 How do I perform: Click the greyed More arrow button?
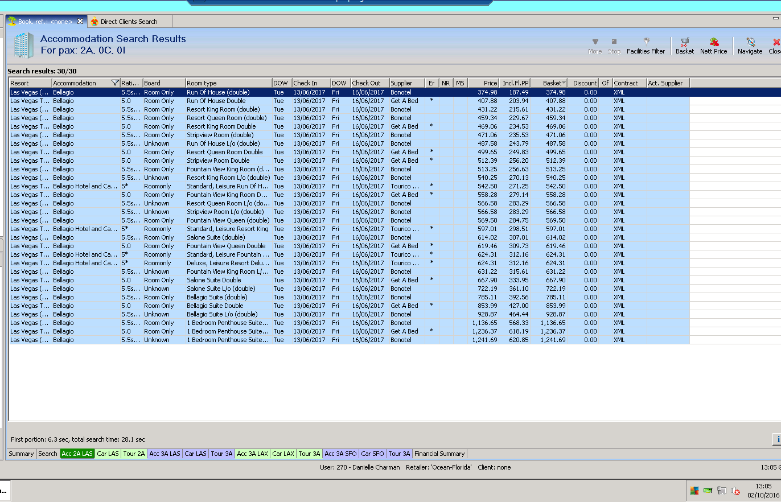point(595,46)
